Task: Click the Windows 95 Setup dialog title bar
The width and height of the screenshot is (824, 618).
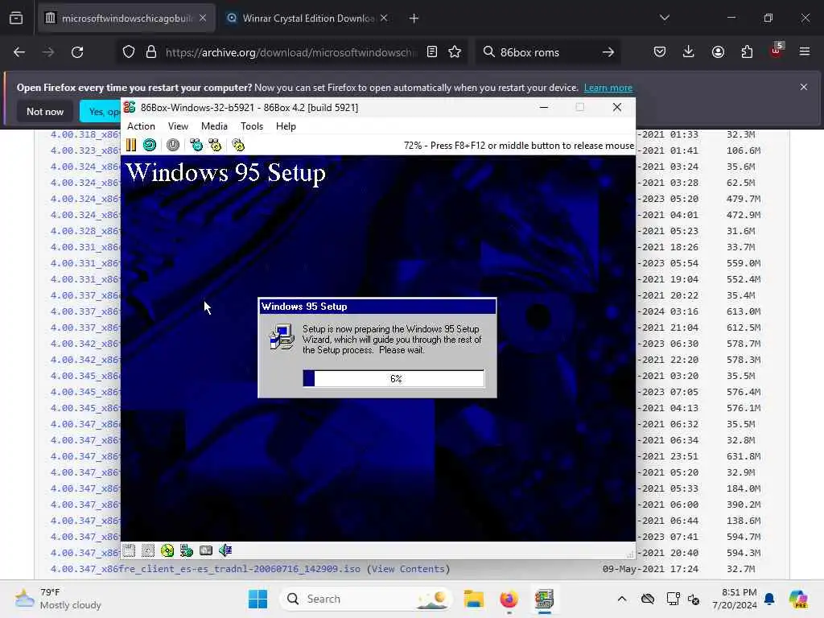Action: click(x=377, y=307)
